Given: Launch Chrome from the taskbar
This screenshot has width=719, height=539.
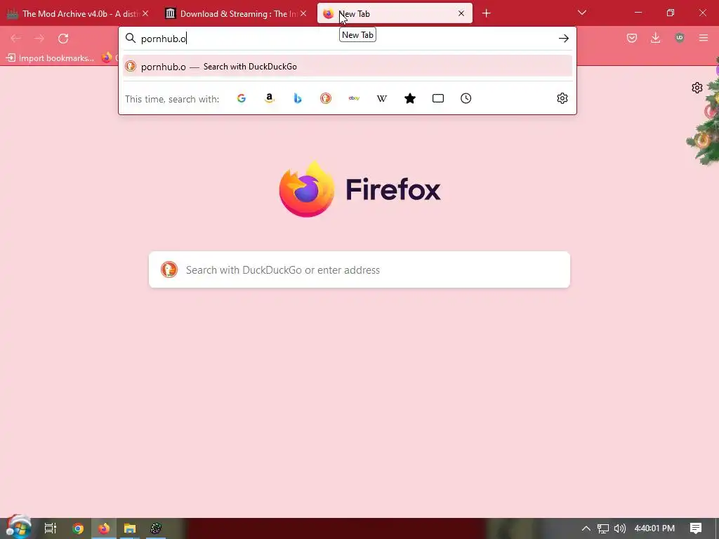Looking at the screenshot, I should (78, 528).
